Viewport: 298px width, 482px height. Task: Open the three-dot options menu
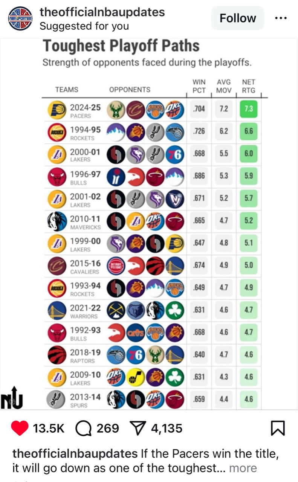click(x=281, y=18)
